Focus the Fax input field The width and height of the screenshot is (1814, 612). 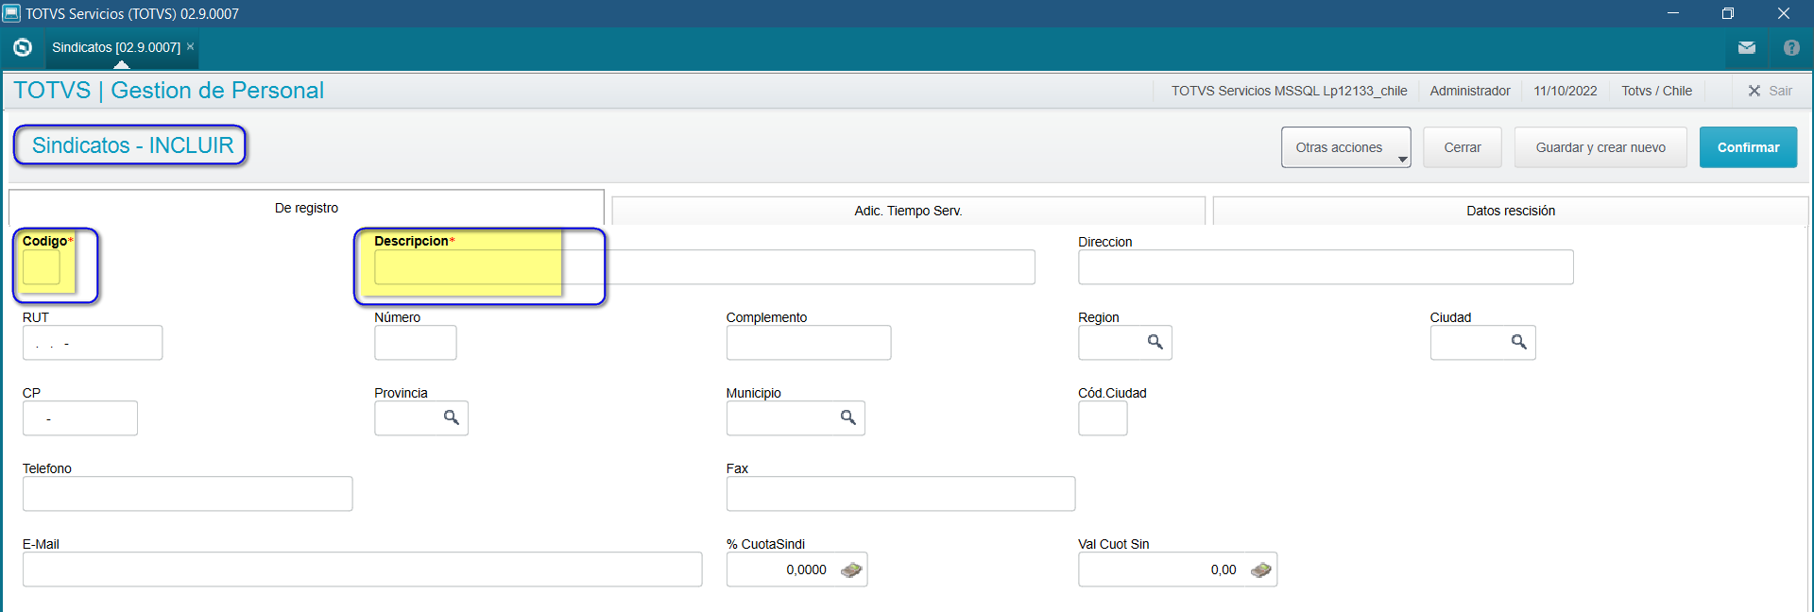coord(900,494)
